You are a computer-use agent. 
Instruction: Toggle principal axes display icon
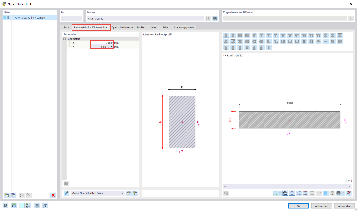point(292,193)
